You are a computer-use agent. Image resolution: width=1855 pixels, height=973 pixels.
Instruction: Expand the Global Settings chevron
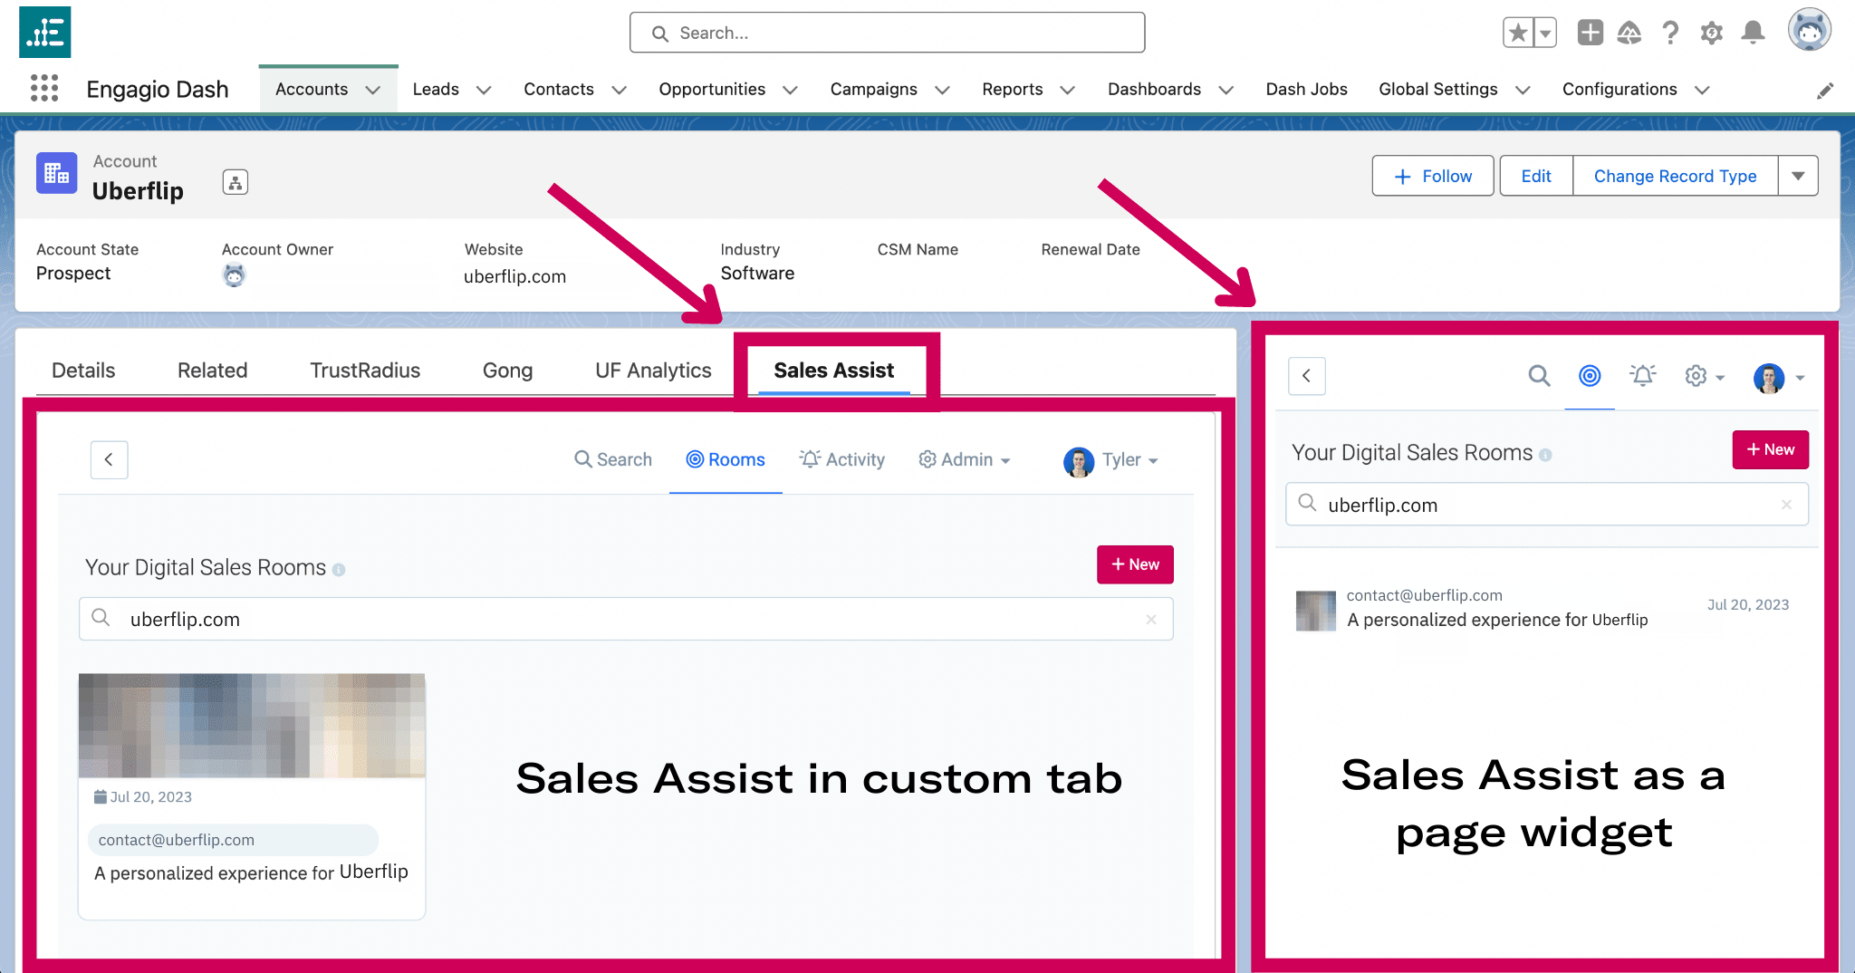[1523, 90]
